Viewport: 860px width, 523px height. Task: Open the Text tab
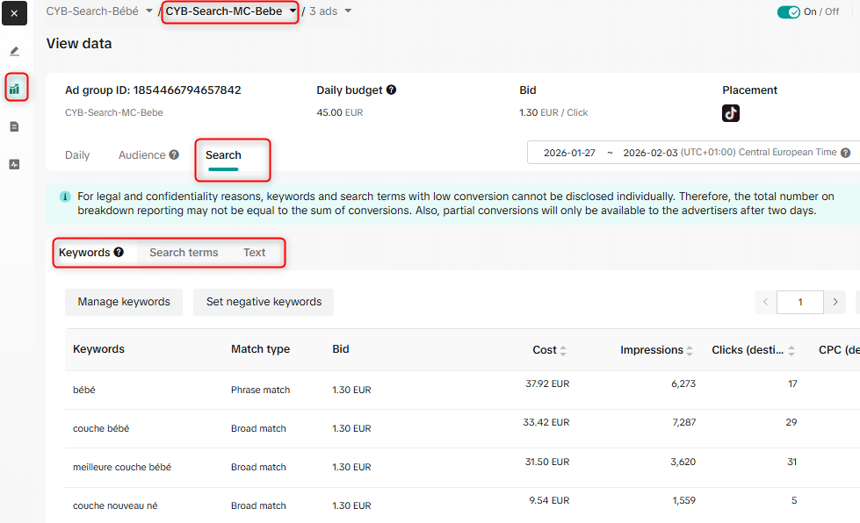click(254, 253)
